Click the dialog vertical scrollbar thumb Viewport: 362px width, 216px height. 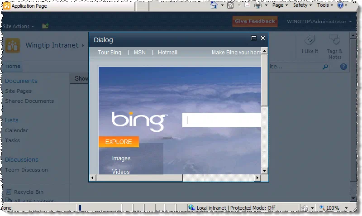tap(264, 80)
